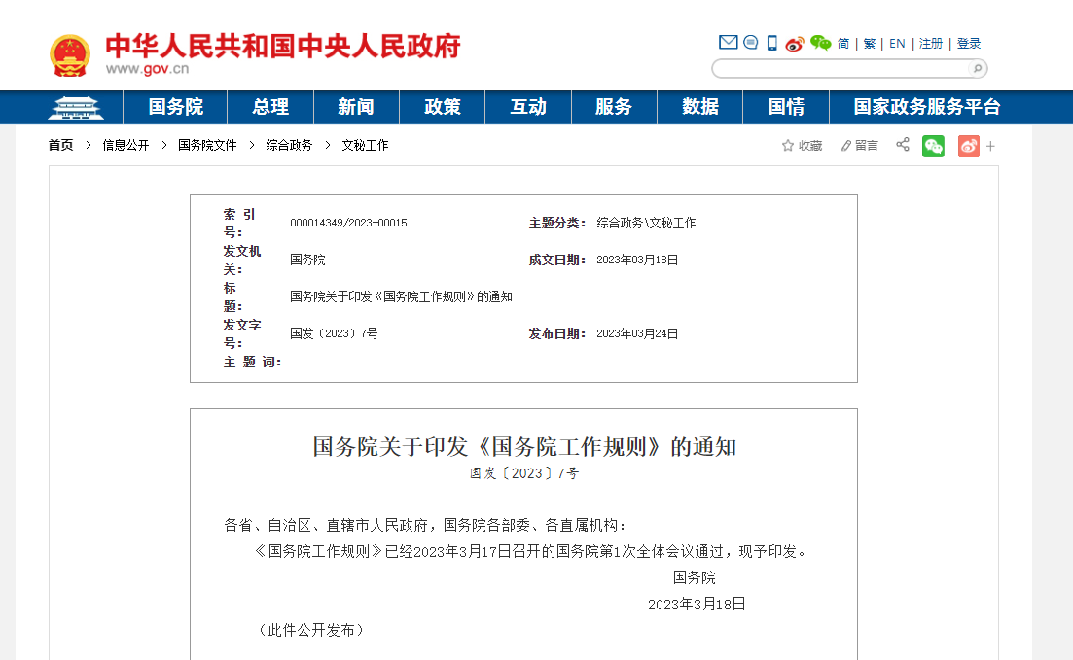Click the national emblem logo at top left
This screenshot has width=1073, height=660.
(x=70, y=54)
